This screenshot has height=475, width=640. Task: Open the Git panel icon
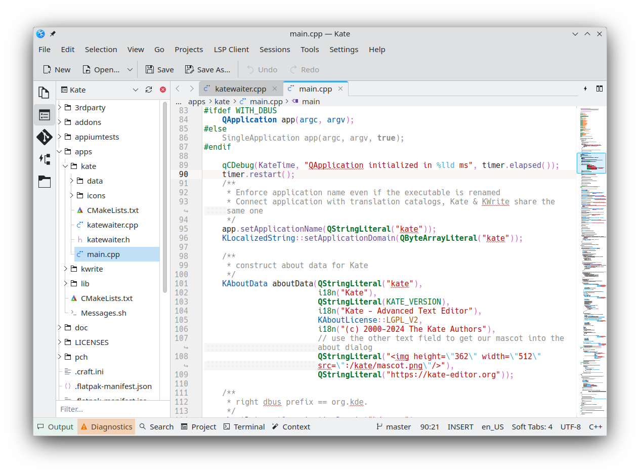click(45, 137)
